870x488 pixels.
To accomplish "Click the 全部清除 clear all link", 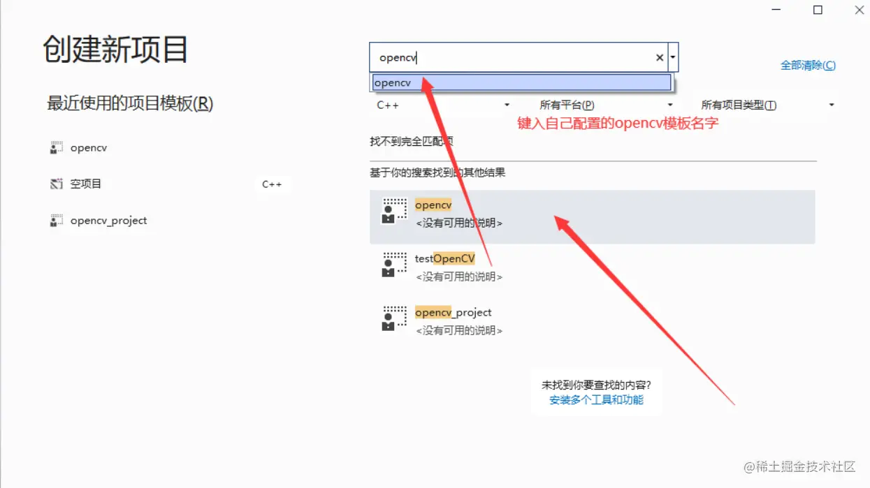I will click(x=808, y=66).
